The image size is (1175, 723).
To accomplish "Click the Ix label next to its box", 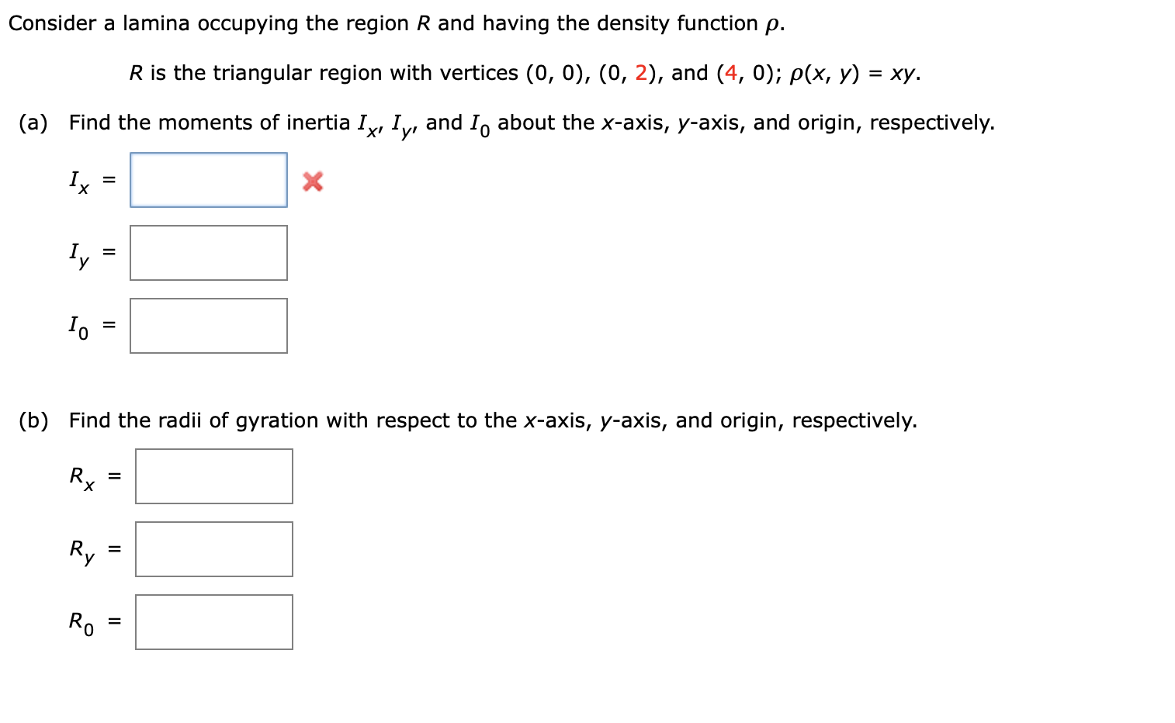I will click(x=78, y=180).
